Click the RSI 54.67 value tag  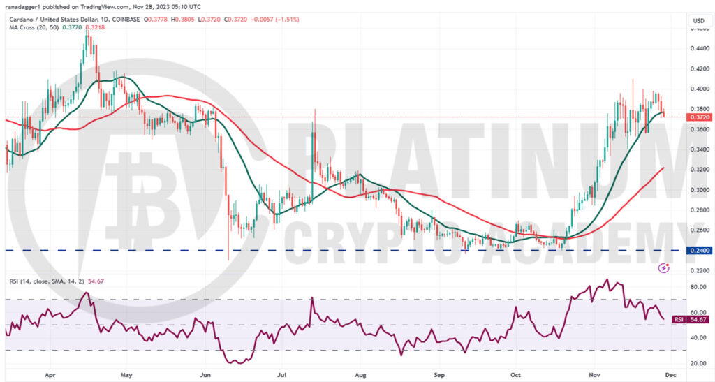tap(691, 320)
